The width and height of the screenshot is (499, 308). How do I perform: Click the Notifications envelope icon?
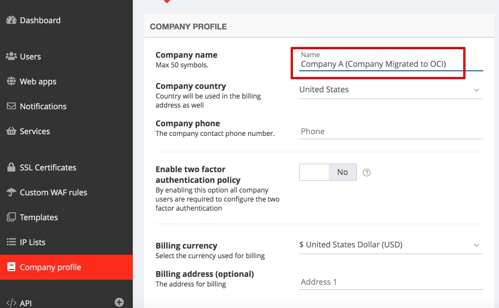(11, 106)
